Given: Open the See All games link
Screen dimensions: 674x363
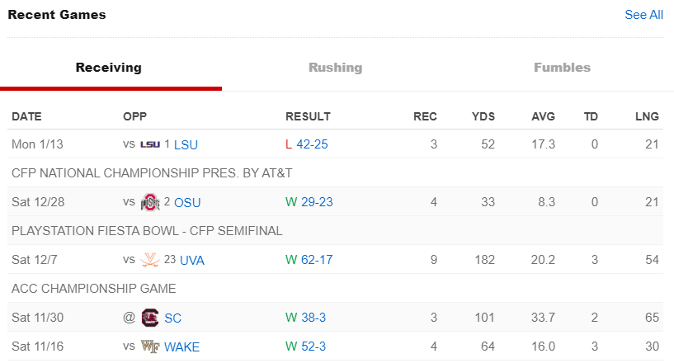Looking at the screenshot, I should (643, 15).
